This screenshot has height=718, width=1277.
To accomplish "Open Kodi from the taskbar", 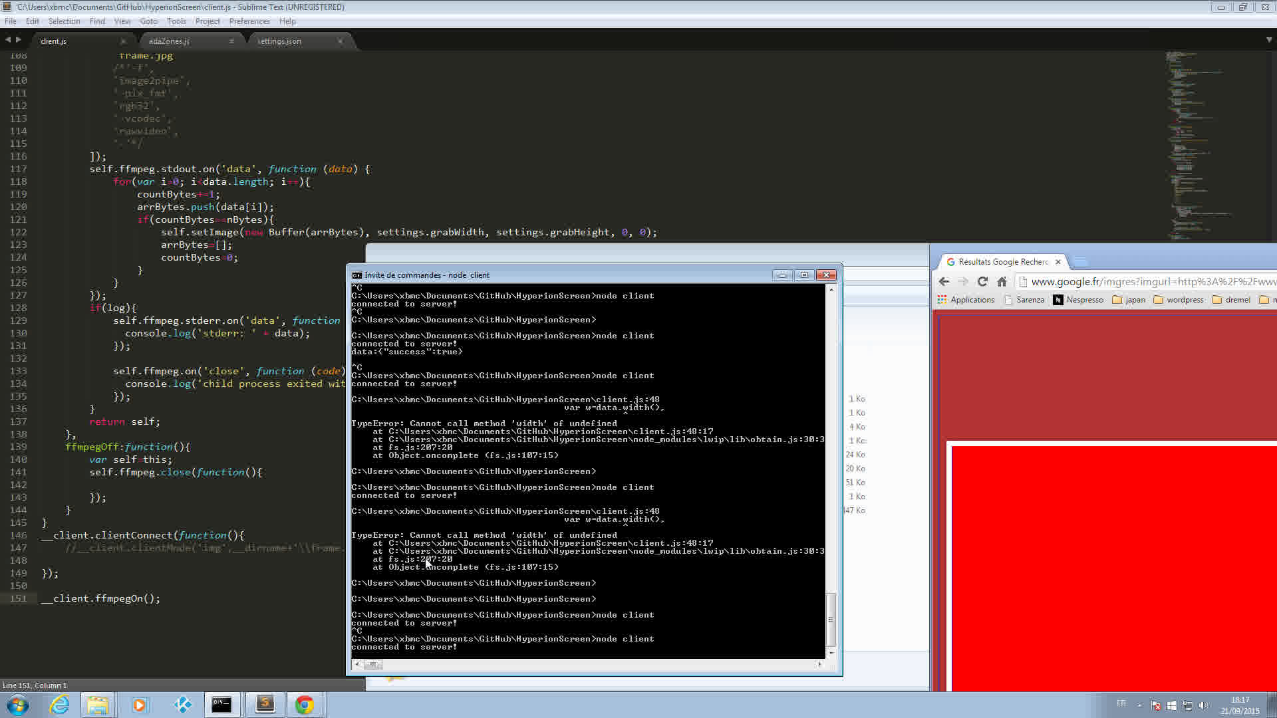I will pyautogui.click(x=182, y=705).
